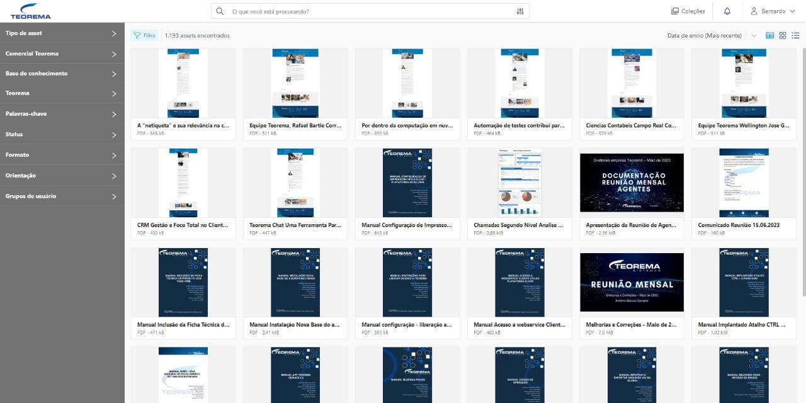Image resolution: width=806 pixels, height=403 pixels.
Task: Open the Chamadas Segundo Nivel Analise thumbnail
Action: (519, 183)
